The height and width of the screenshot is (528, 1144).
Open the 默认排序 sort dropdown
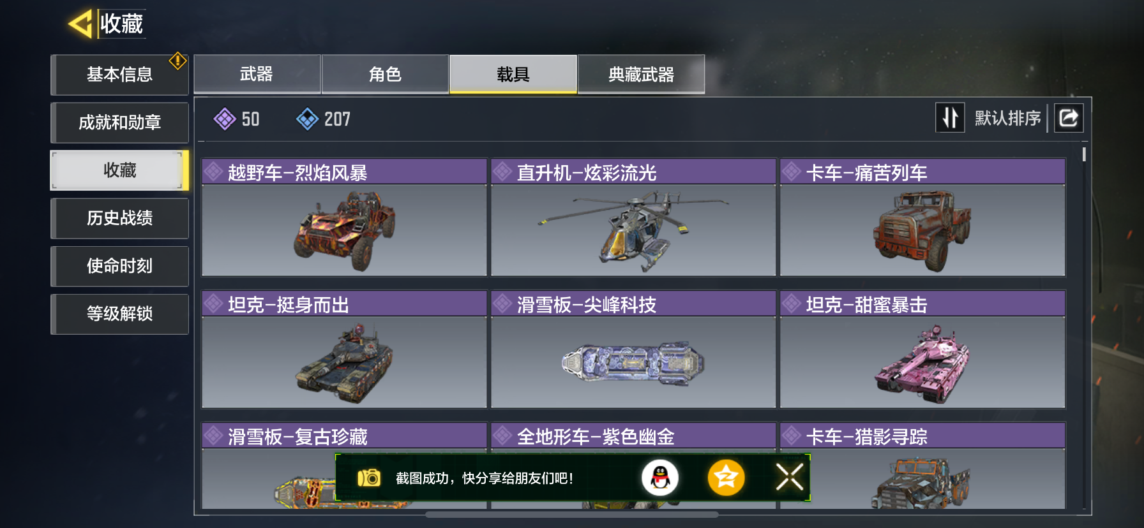pyautogui.click(x=1007, y=118)
